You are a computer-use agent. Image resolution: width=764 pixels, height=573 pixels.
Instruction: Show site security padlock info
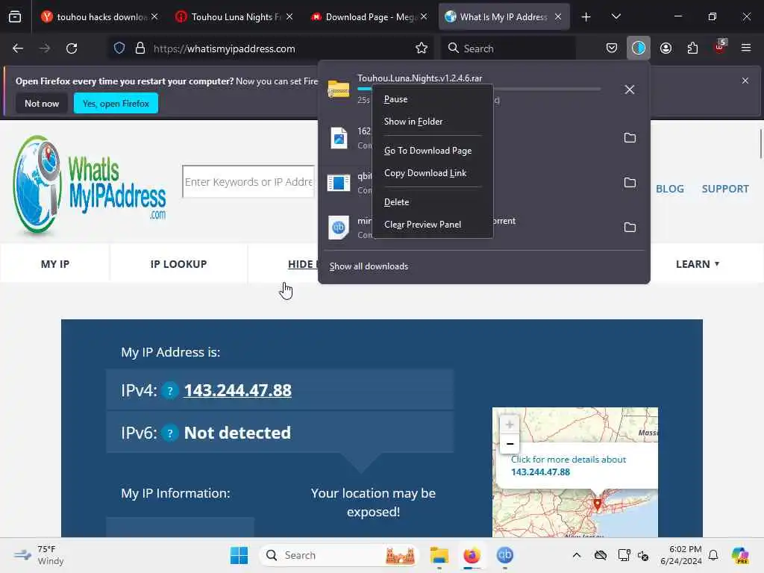click(140, 48)
